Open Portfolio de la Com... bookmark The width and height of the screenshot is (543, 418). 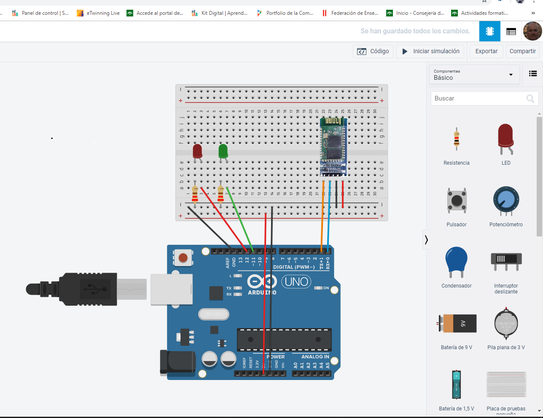coord(285,13)
